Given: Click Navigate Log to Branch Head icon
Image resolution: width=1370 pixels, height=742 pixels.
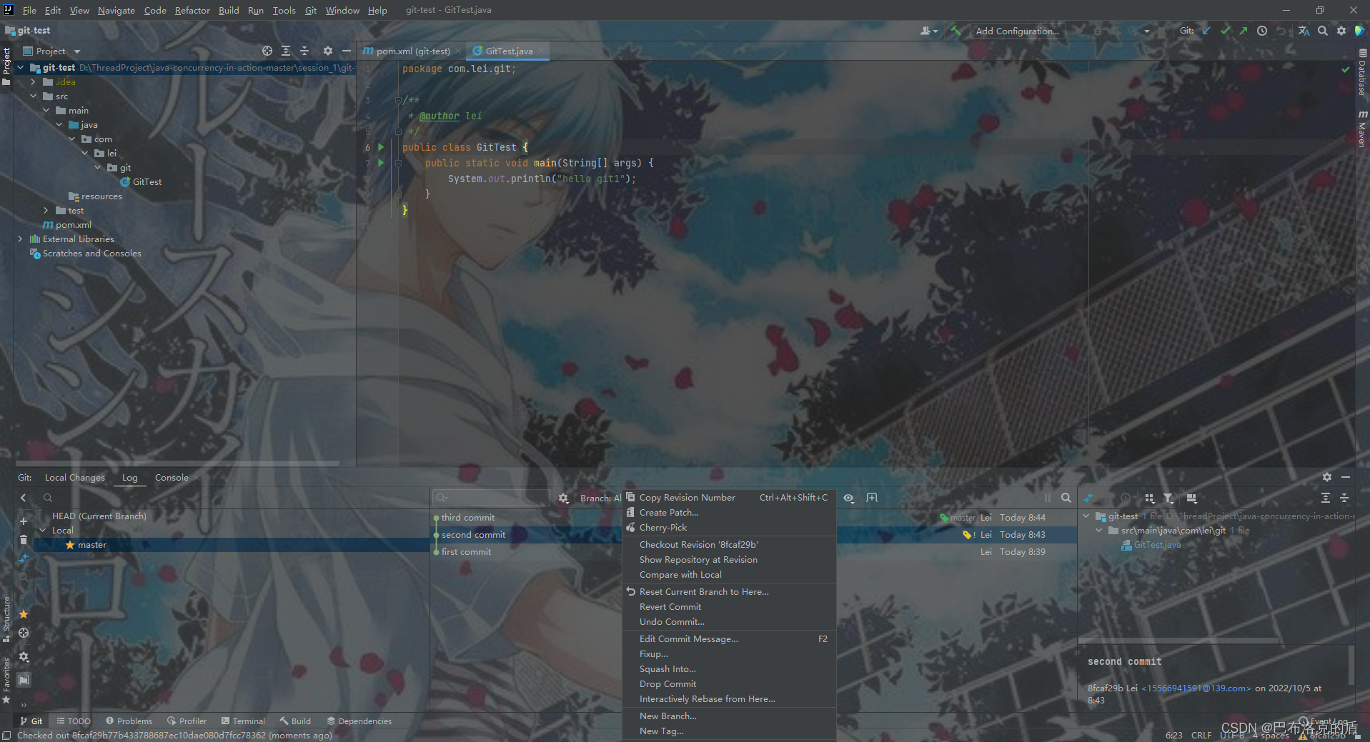Looking at the screenshot, I should click(x=24, y=633).
